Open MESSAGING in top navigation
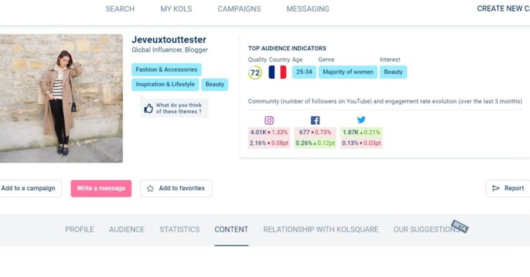Image resolution: width=530 pixels, height=277 pixels. 308,9
